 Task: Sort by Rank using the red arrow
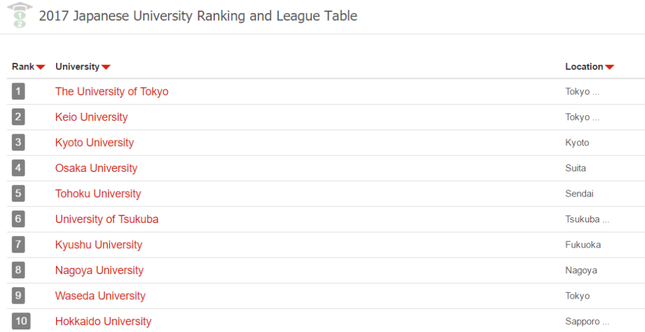(40, 67)
